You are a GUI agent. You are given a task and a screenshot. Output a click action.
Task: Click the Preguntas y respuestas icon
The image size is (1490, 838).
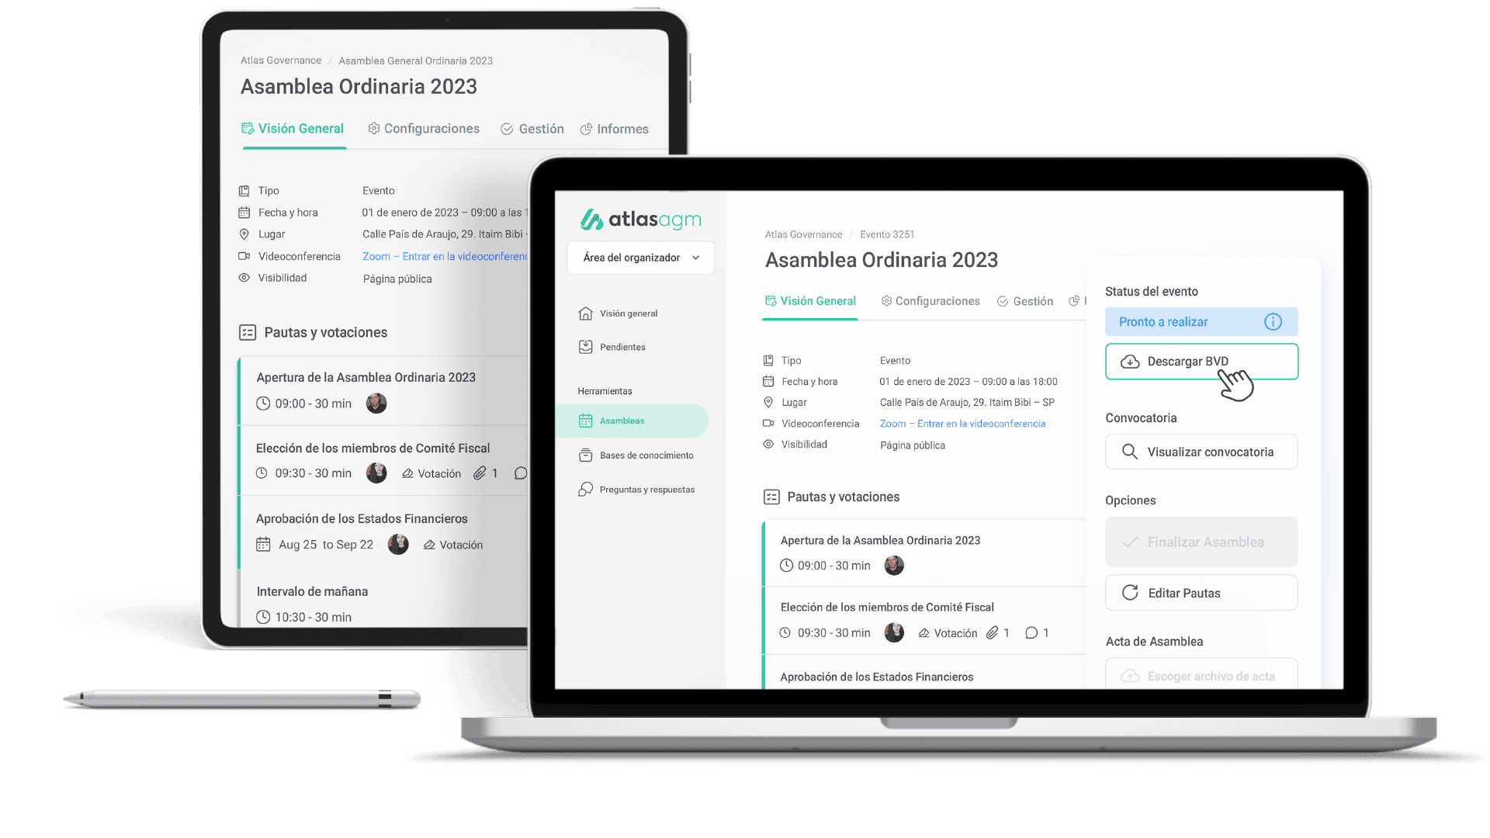pos(587,489)
